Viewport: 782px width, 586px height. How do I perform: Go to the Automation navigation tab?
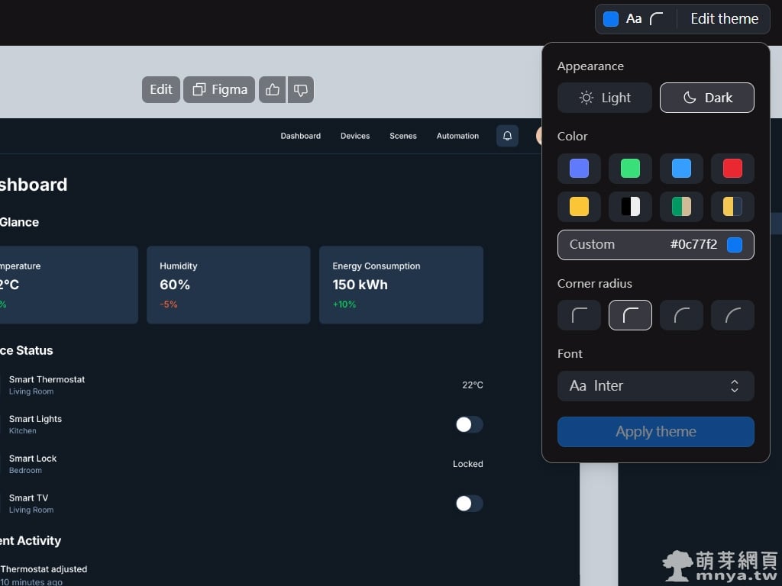tap(457, 136)
